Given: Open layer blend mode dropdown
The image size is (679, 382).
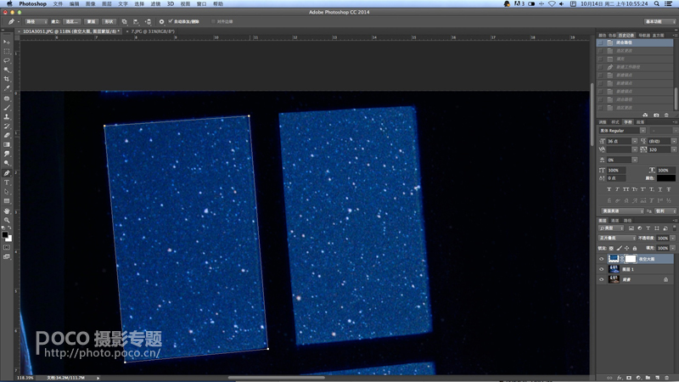Looking at the screenshot, I should 617,238.
